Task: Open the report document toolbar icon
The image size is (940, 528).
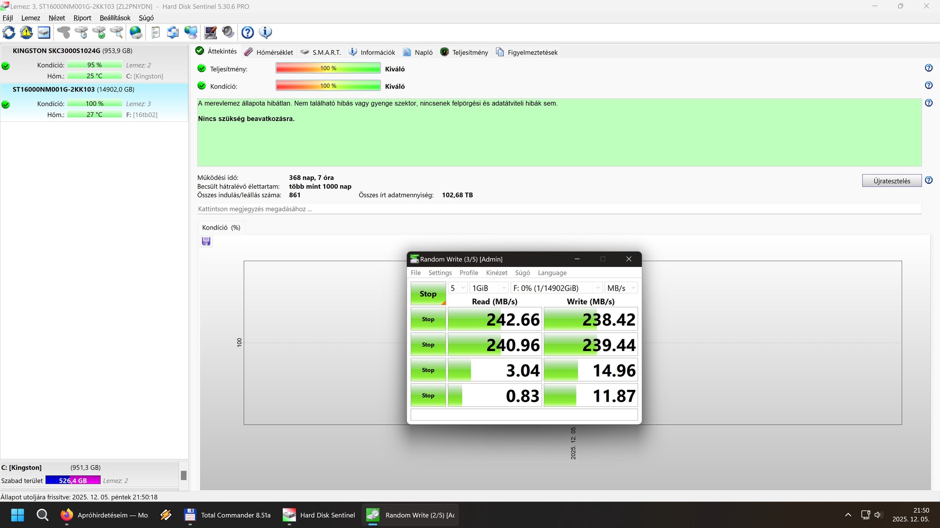Action: (155, 33)
